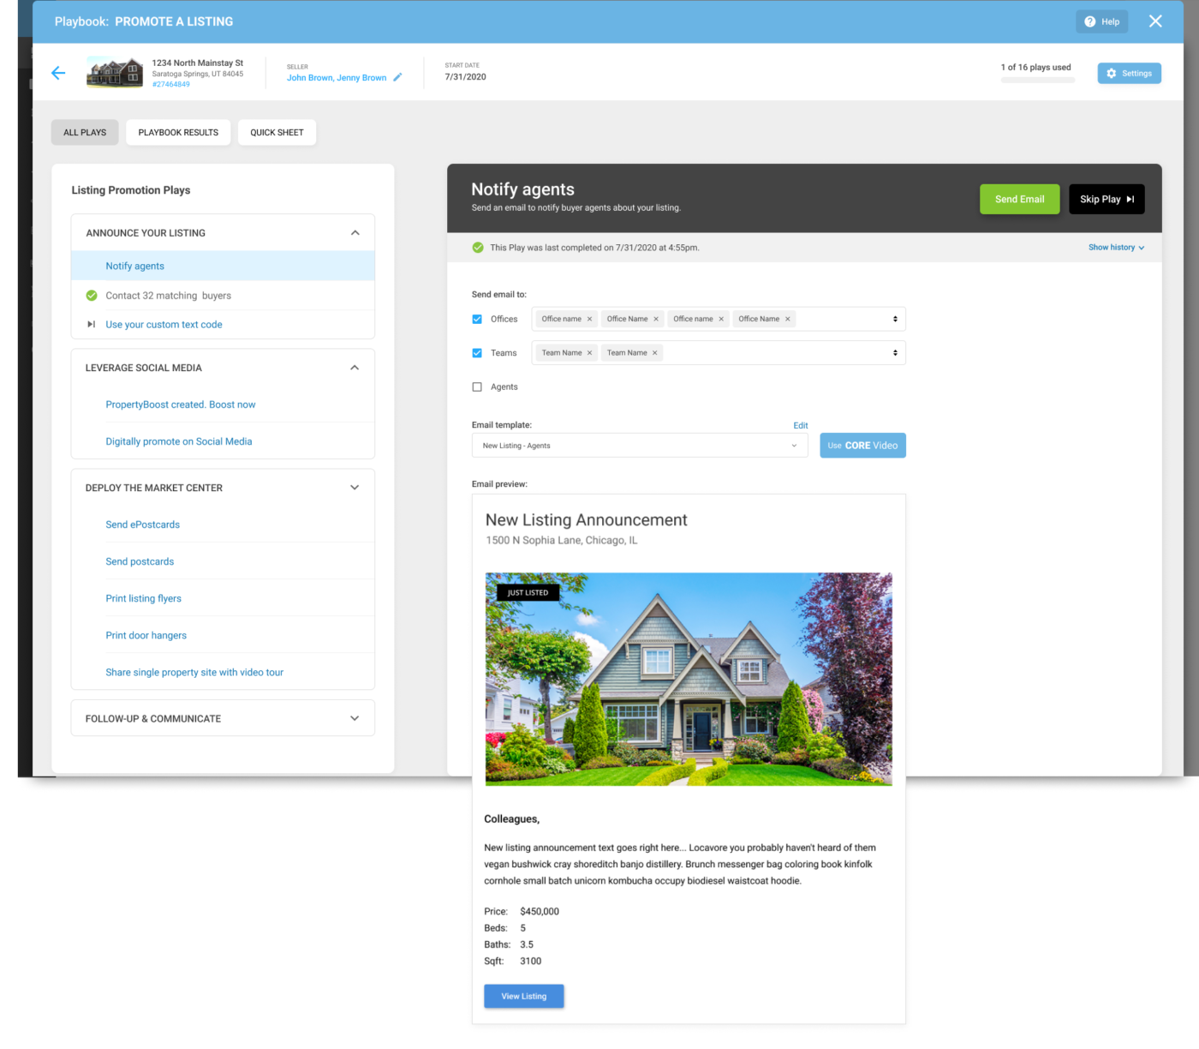Click green checkmark next to Contact 32 matching buyers

[92, 295]
